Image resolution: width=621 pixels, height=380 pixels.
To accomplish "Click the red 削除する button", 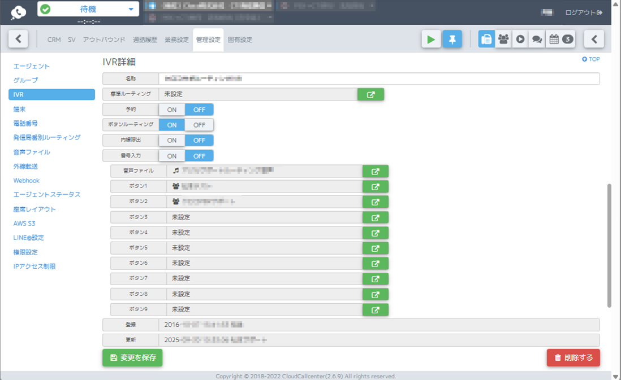I will 573,357.
